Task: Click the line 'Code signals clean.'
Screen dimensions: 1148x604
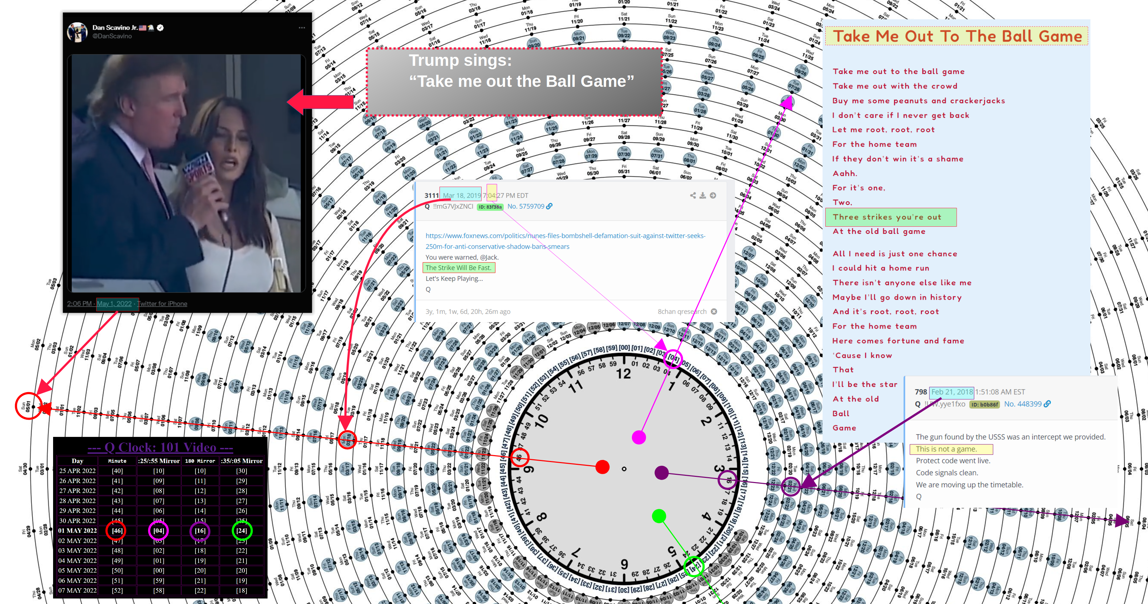Action: pyautogui.click(x=947, y=473)
